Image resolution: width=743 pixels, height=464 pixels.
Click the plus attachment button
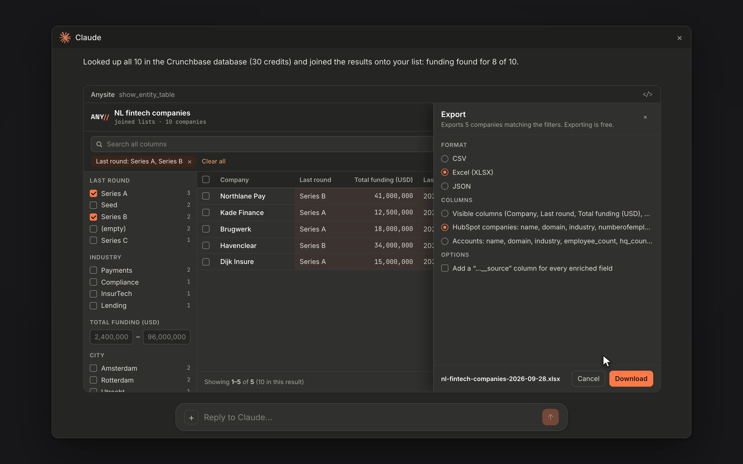pyautogui.click(x=191, y=417)
